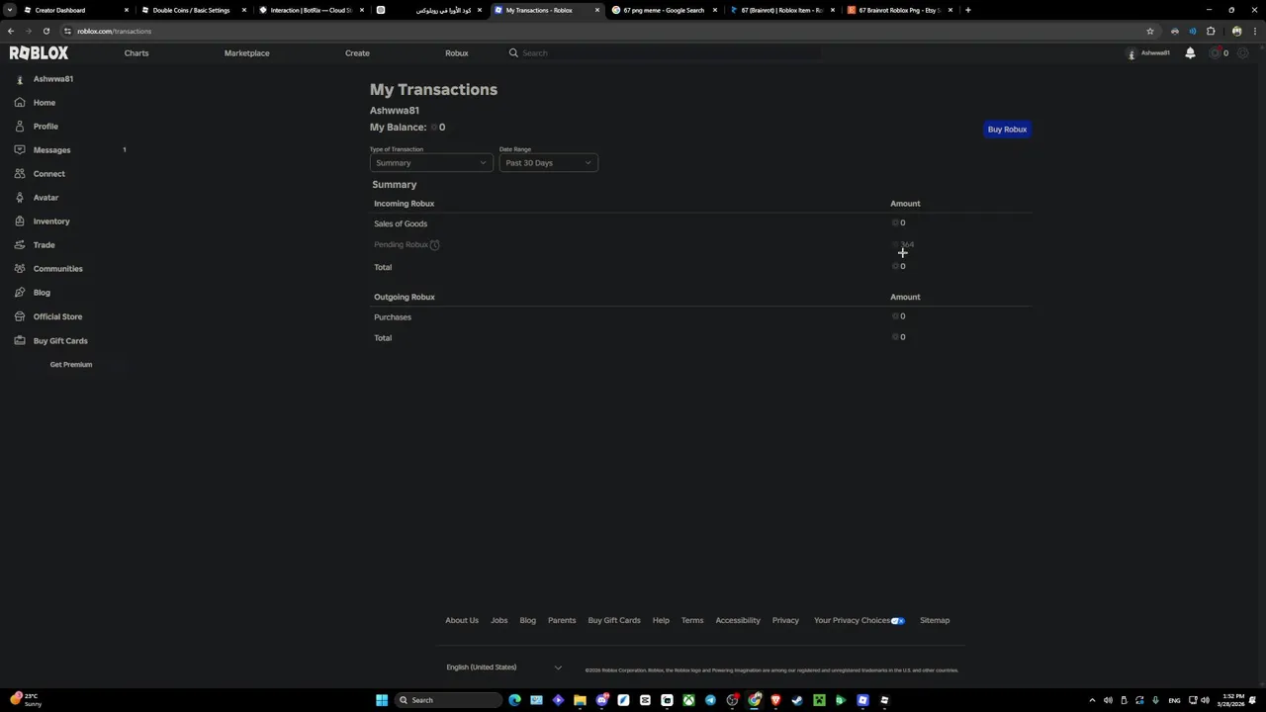Click the Connect icon in sidebar

(x=20, y=173)
